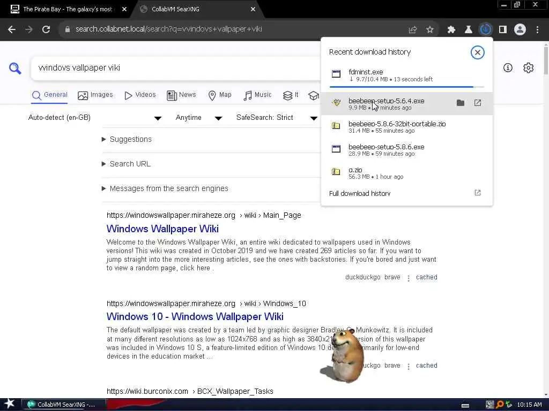Click the 10:15 AM taskbar clock

click(529, 405)
